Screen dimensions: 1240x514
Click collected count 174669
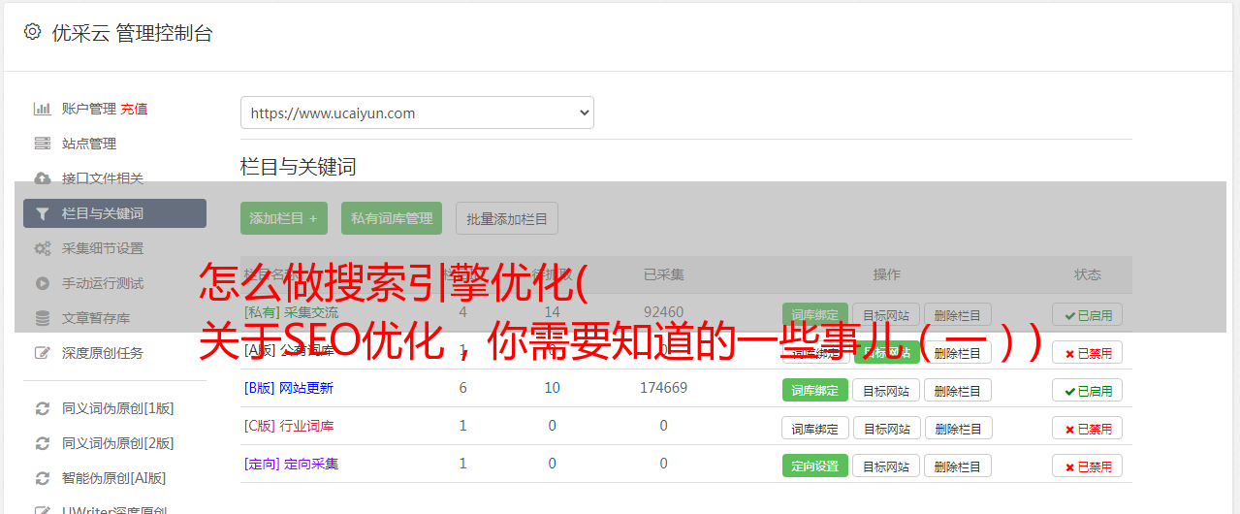pyautogui.click(x=664, y=388)
